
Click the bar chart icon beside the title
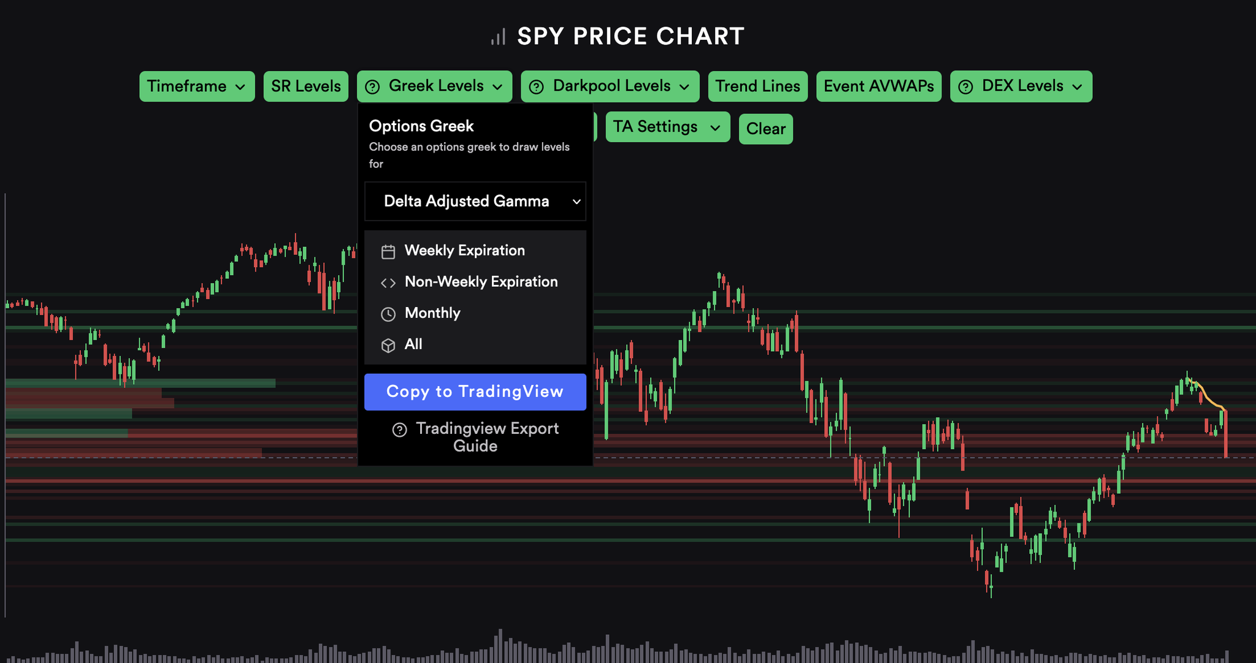point(499,37)
